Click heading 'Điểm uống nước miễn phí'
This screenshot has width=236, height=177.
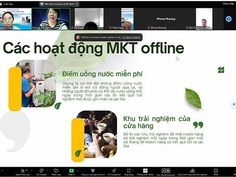click(x=102, y=74)
